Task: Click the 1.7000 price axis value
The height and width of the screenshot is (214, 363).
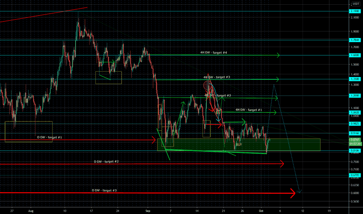Action: click(355, 47)
